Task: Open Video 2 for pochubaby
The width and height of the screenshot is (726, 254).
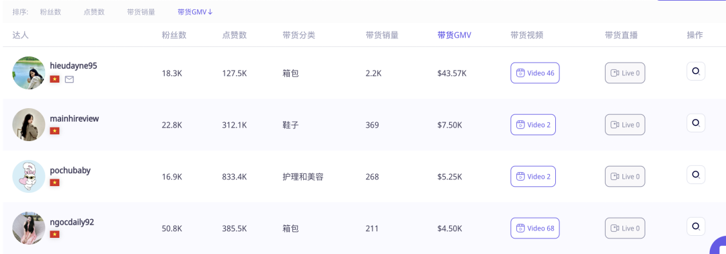Action: pyautogui.click(x=533, y=176)
